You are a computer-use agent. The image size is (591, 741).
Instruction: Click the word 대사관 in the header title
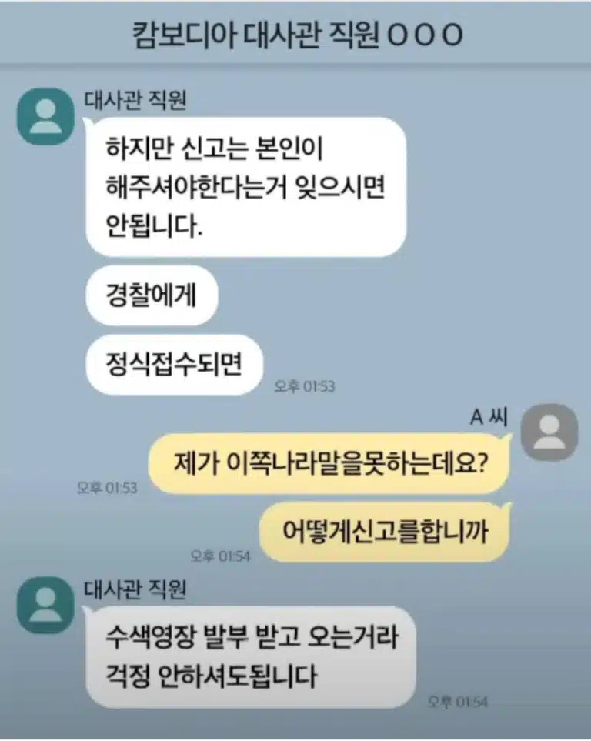282,35
